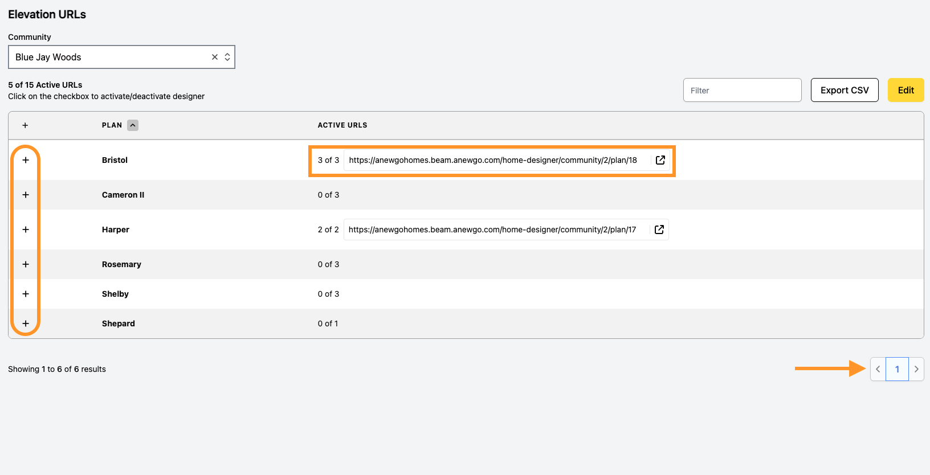Expand the Shepard plan row
This screenshot has width=930, height=475.
pos(26,324)
